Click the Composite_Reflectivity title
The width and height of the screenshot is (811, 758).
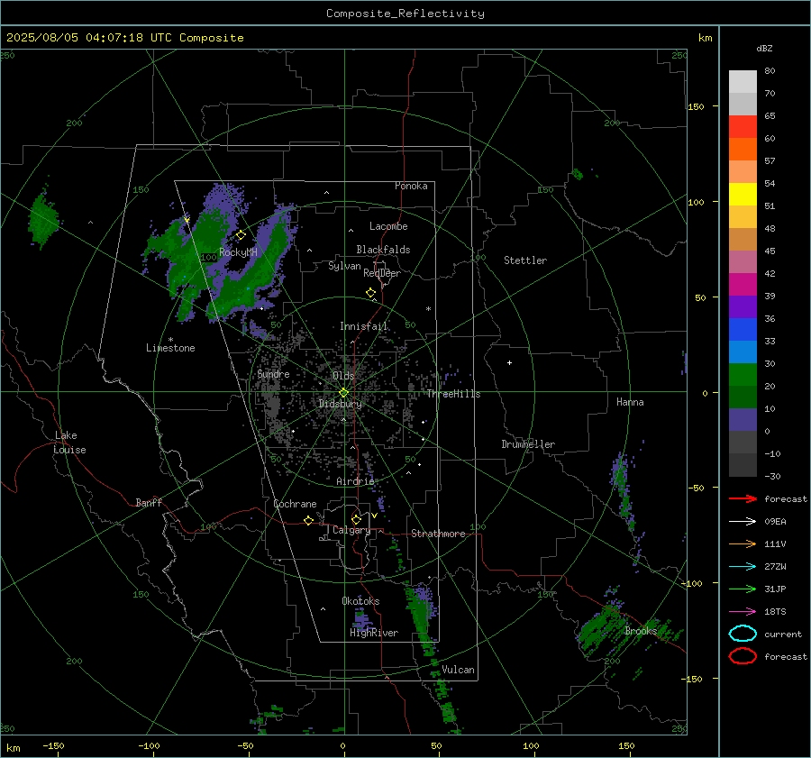(405, 14)
